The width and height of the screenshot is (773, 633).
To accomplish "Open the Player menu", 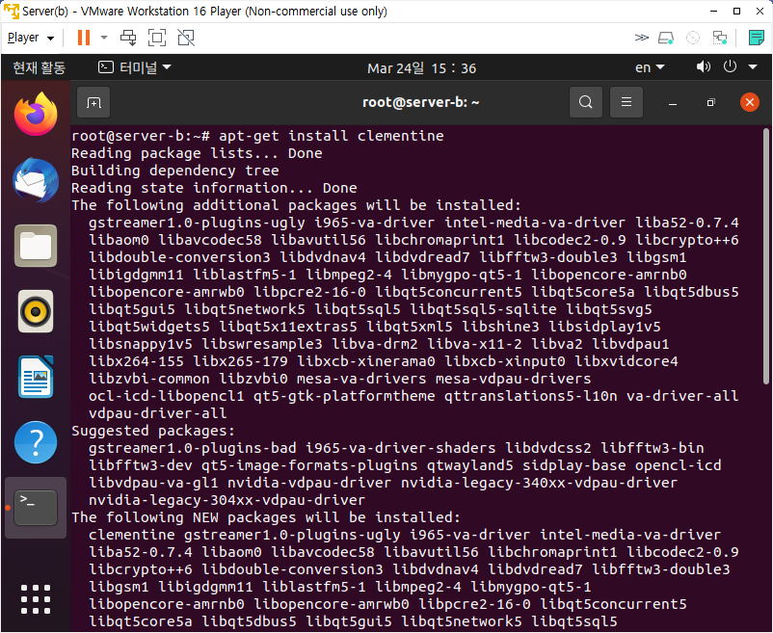I will [31, 38].
